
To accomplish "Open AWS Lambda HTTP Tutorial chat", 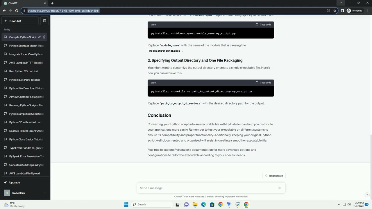I will pyautogui.click(x=25, y=63).
